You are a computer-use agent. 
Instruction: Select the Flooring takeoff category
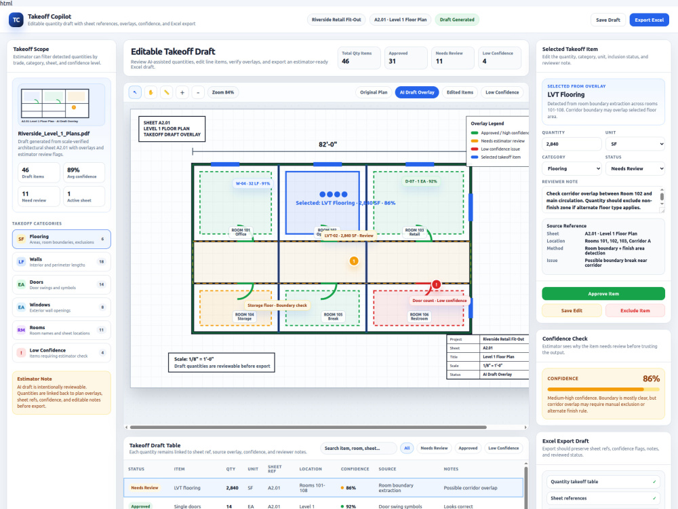62,239
